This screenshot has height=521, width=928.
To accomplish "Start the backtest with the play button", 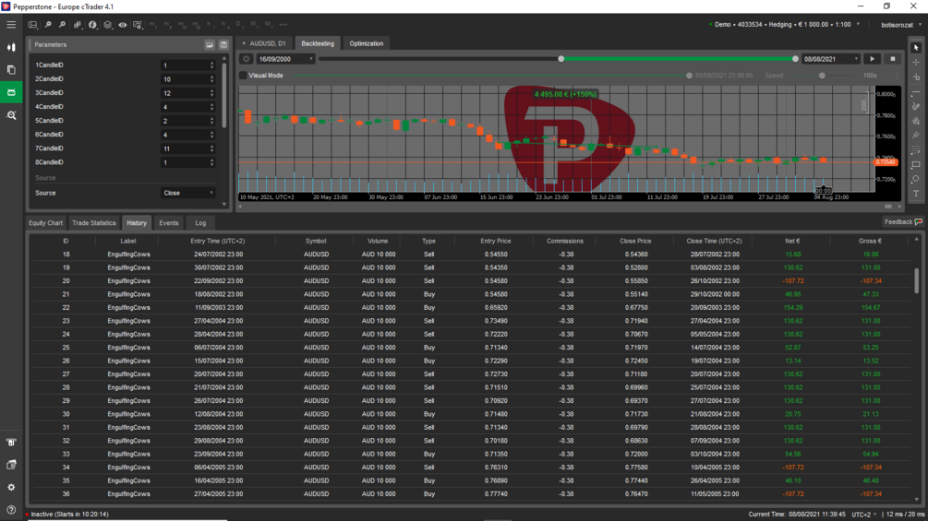I will (x=872, y=59).
